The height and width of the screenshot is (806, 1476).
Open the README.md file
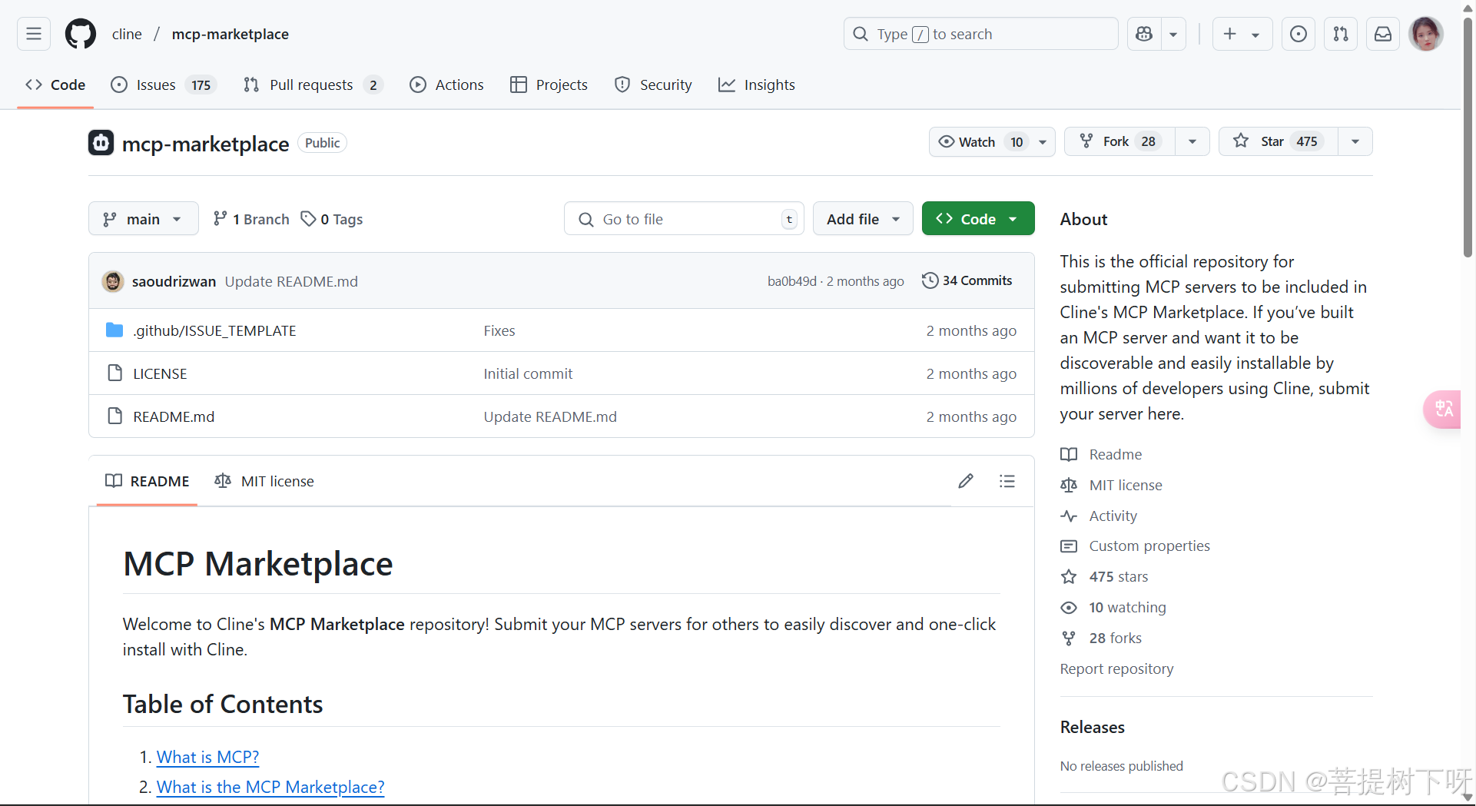click(x=174, y=416)
